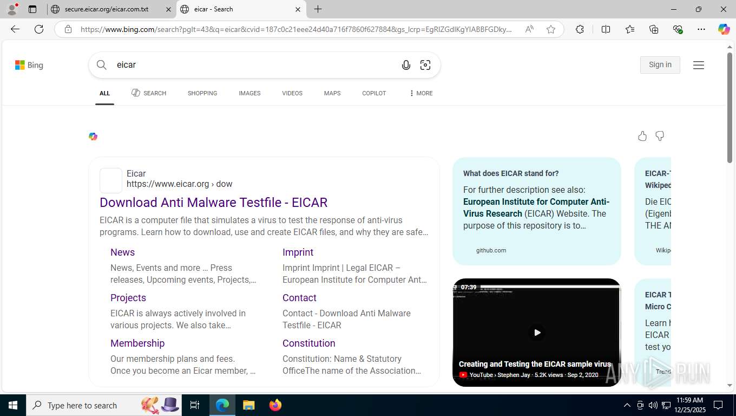Play the EICAR sample virus video

(x=537, y=333)
